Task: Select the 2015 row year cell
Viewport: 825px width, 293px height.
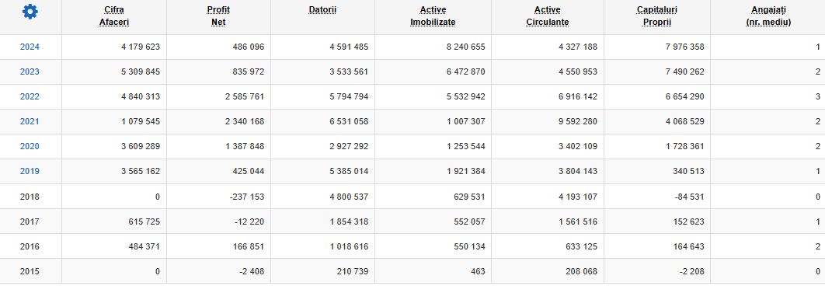Action: pos(30,272)
